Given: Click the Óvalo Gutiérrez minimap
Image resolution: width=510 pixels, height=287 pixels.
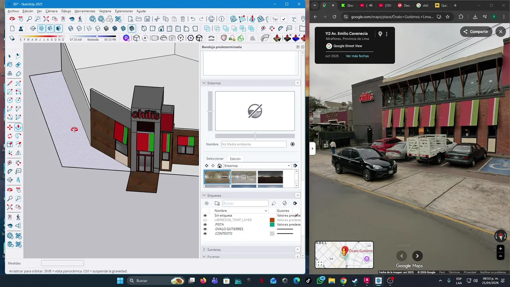Looking at the screenshot, I should [x=344, y=255].
